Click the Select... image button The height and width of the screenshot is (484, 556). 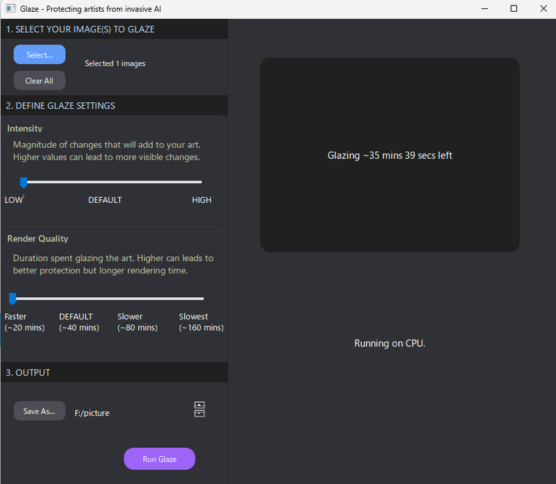pyautogui.click(x=40, y=55)
